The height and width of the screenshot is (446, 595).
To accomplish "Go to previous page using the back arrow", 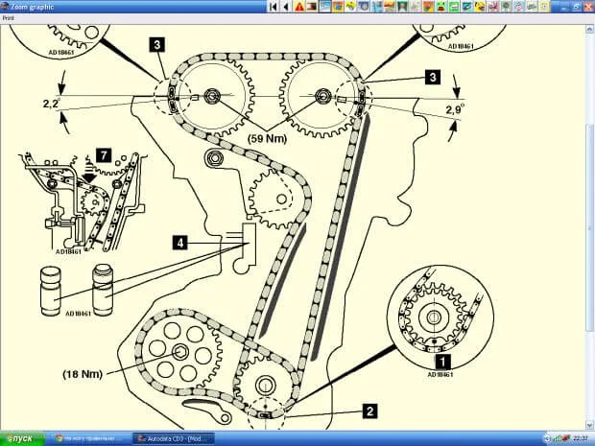I will (x=285, y=6).
